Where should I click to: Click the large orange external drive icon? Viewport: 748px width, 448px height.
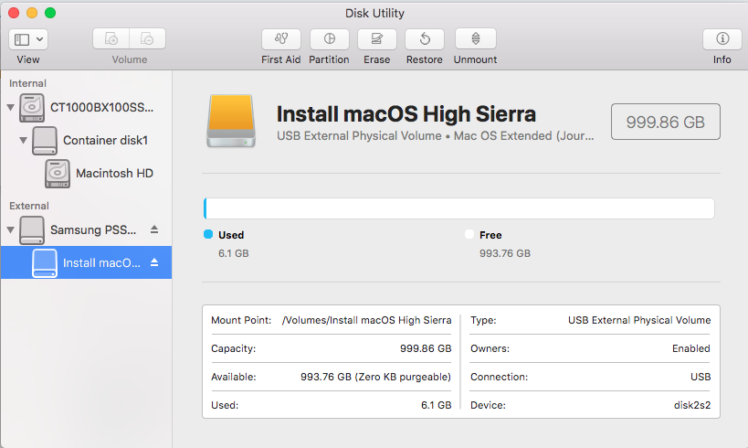click(x=231, y=121)
